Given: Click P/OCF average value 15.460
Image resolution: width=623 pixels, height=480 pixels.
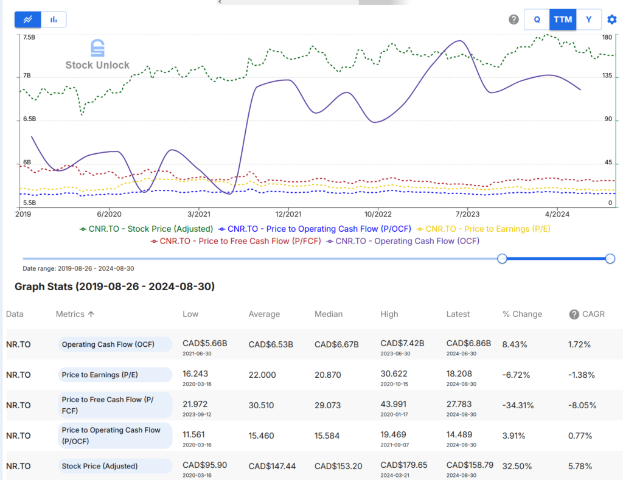Looking at the screenshot, I should (261, 436).
